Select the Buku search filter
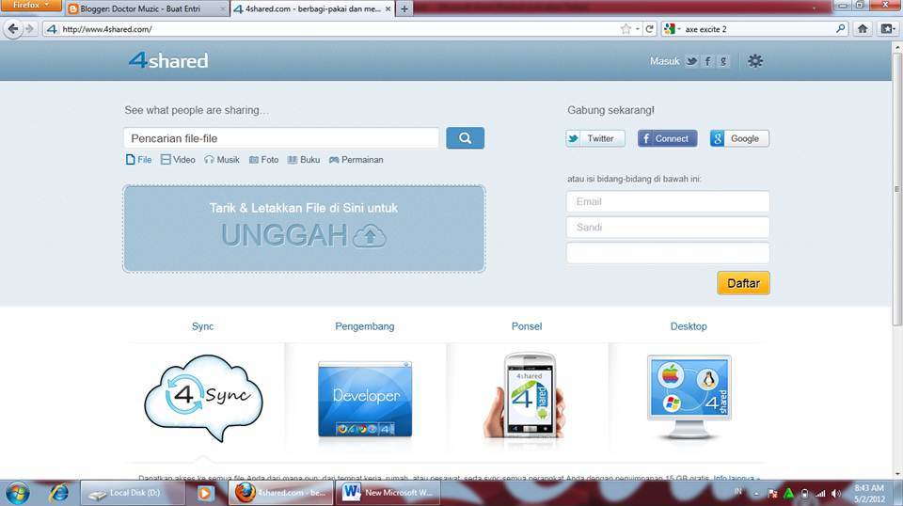 pos(304,160)
